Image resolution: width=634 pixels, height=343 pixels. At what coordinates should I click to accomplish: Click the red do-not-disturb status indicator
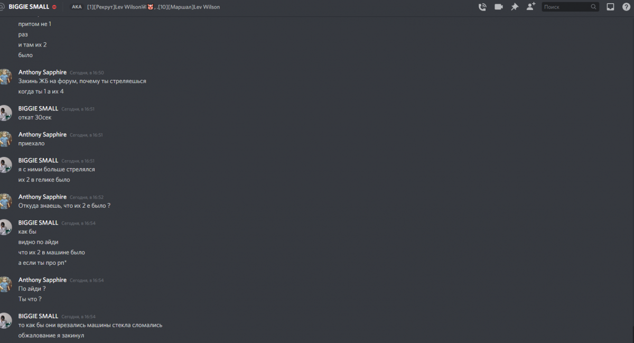coord(54,7)
